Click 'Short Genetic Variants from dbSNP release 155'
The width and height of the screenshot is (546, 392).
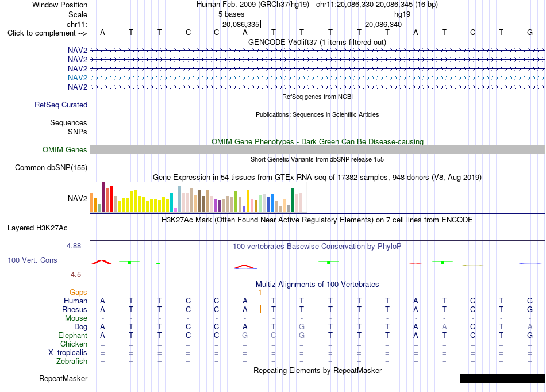pos(317,159)
